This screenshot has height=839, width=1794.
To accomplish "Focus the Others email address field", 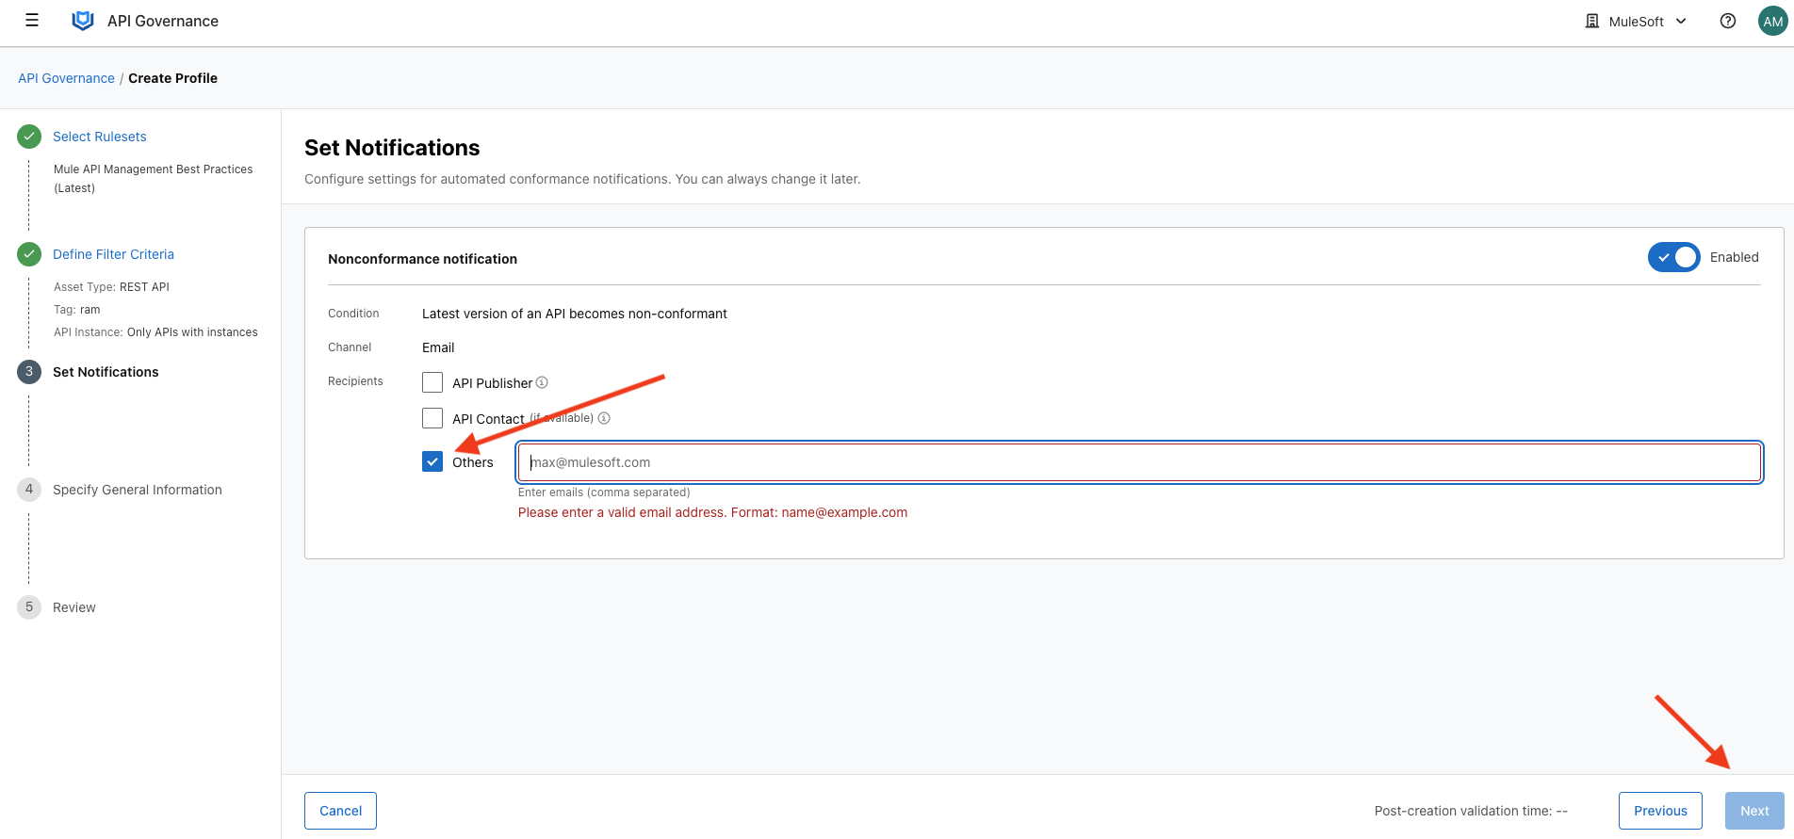I will point(1139,462).
